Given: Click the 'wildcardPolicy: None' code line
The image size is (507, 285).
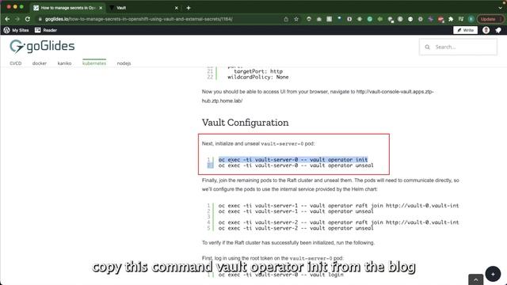Looking at the screenshot, I should [258, 78].
